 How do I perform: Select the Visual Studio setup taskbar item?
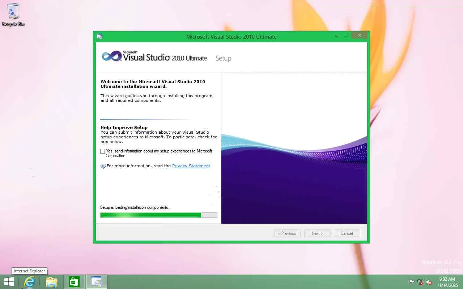[x=97, y=282]
